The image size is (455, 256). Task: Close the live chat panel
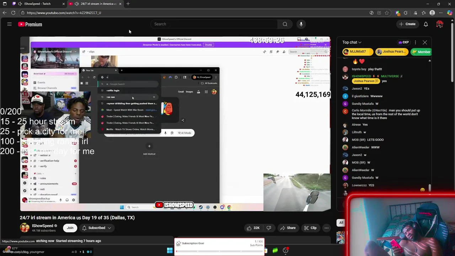coord(425,42)
